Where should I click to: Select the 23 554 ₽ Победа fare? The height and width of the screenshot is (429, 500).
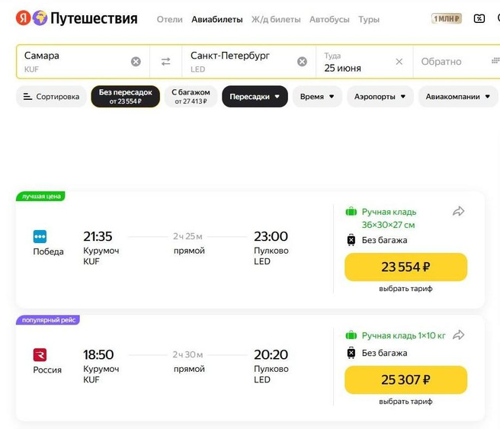point(405,267)
